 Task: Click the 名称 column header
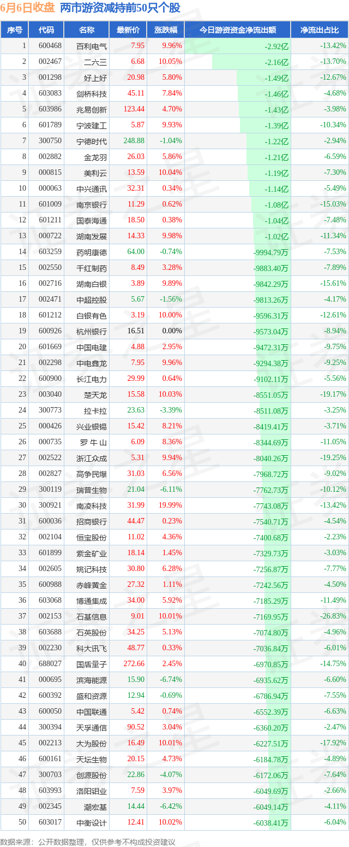[x=87, y=30]
